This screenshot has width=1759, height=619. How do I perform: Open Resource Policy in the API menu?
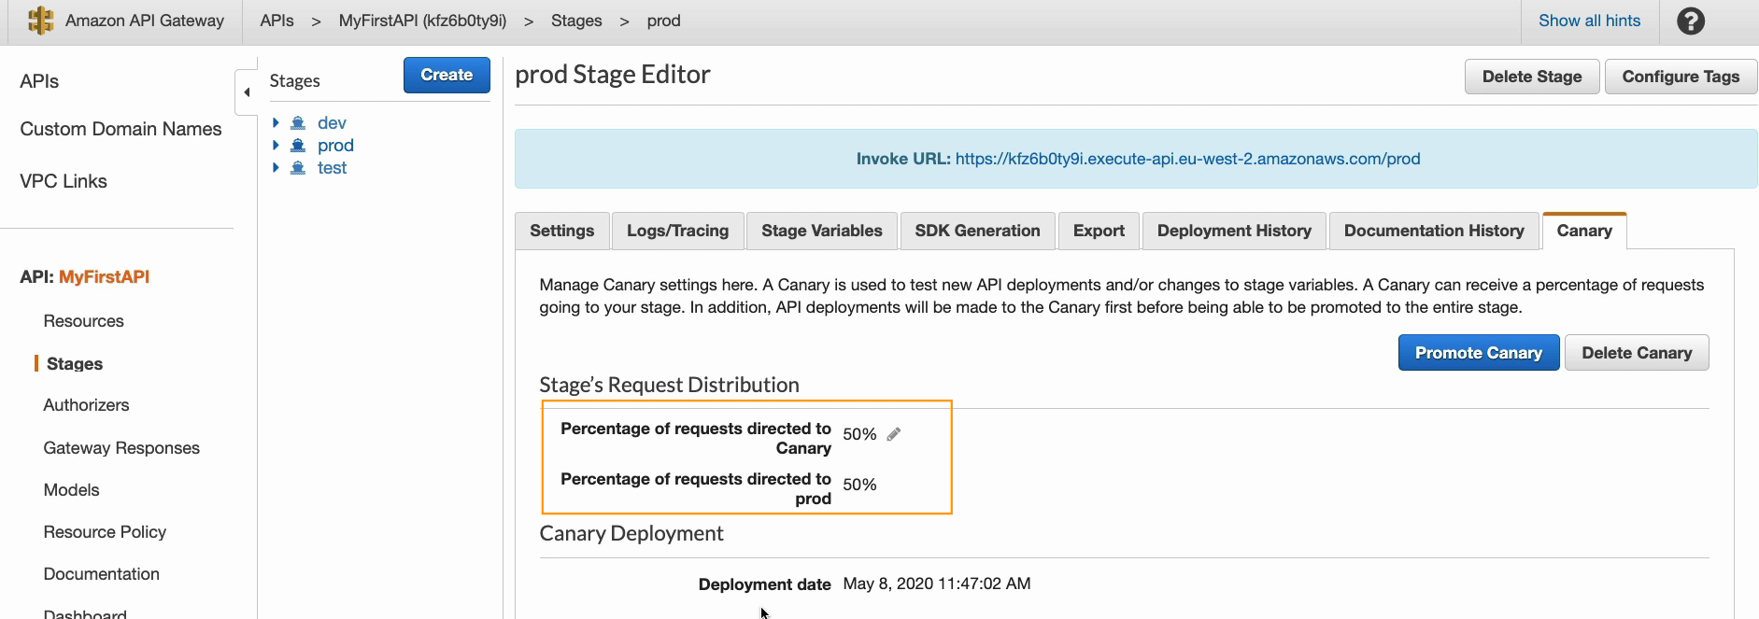(x=105, y=532)
